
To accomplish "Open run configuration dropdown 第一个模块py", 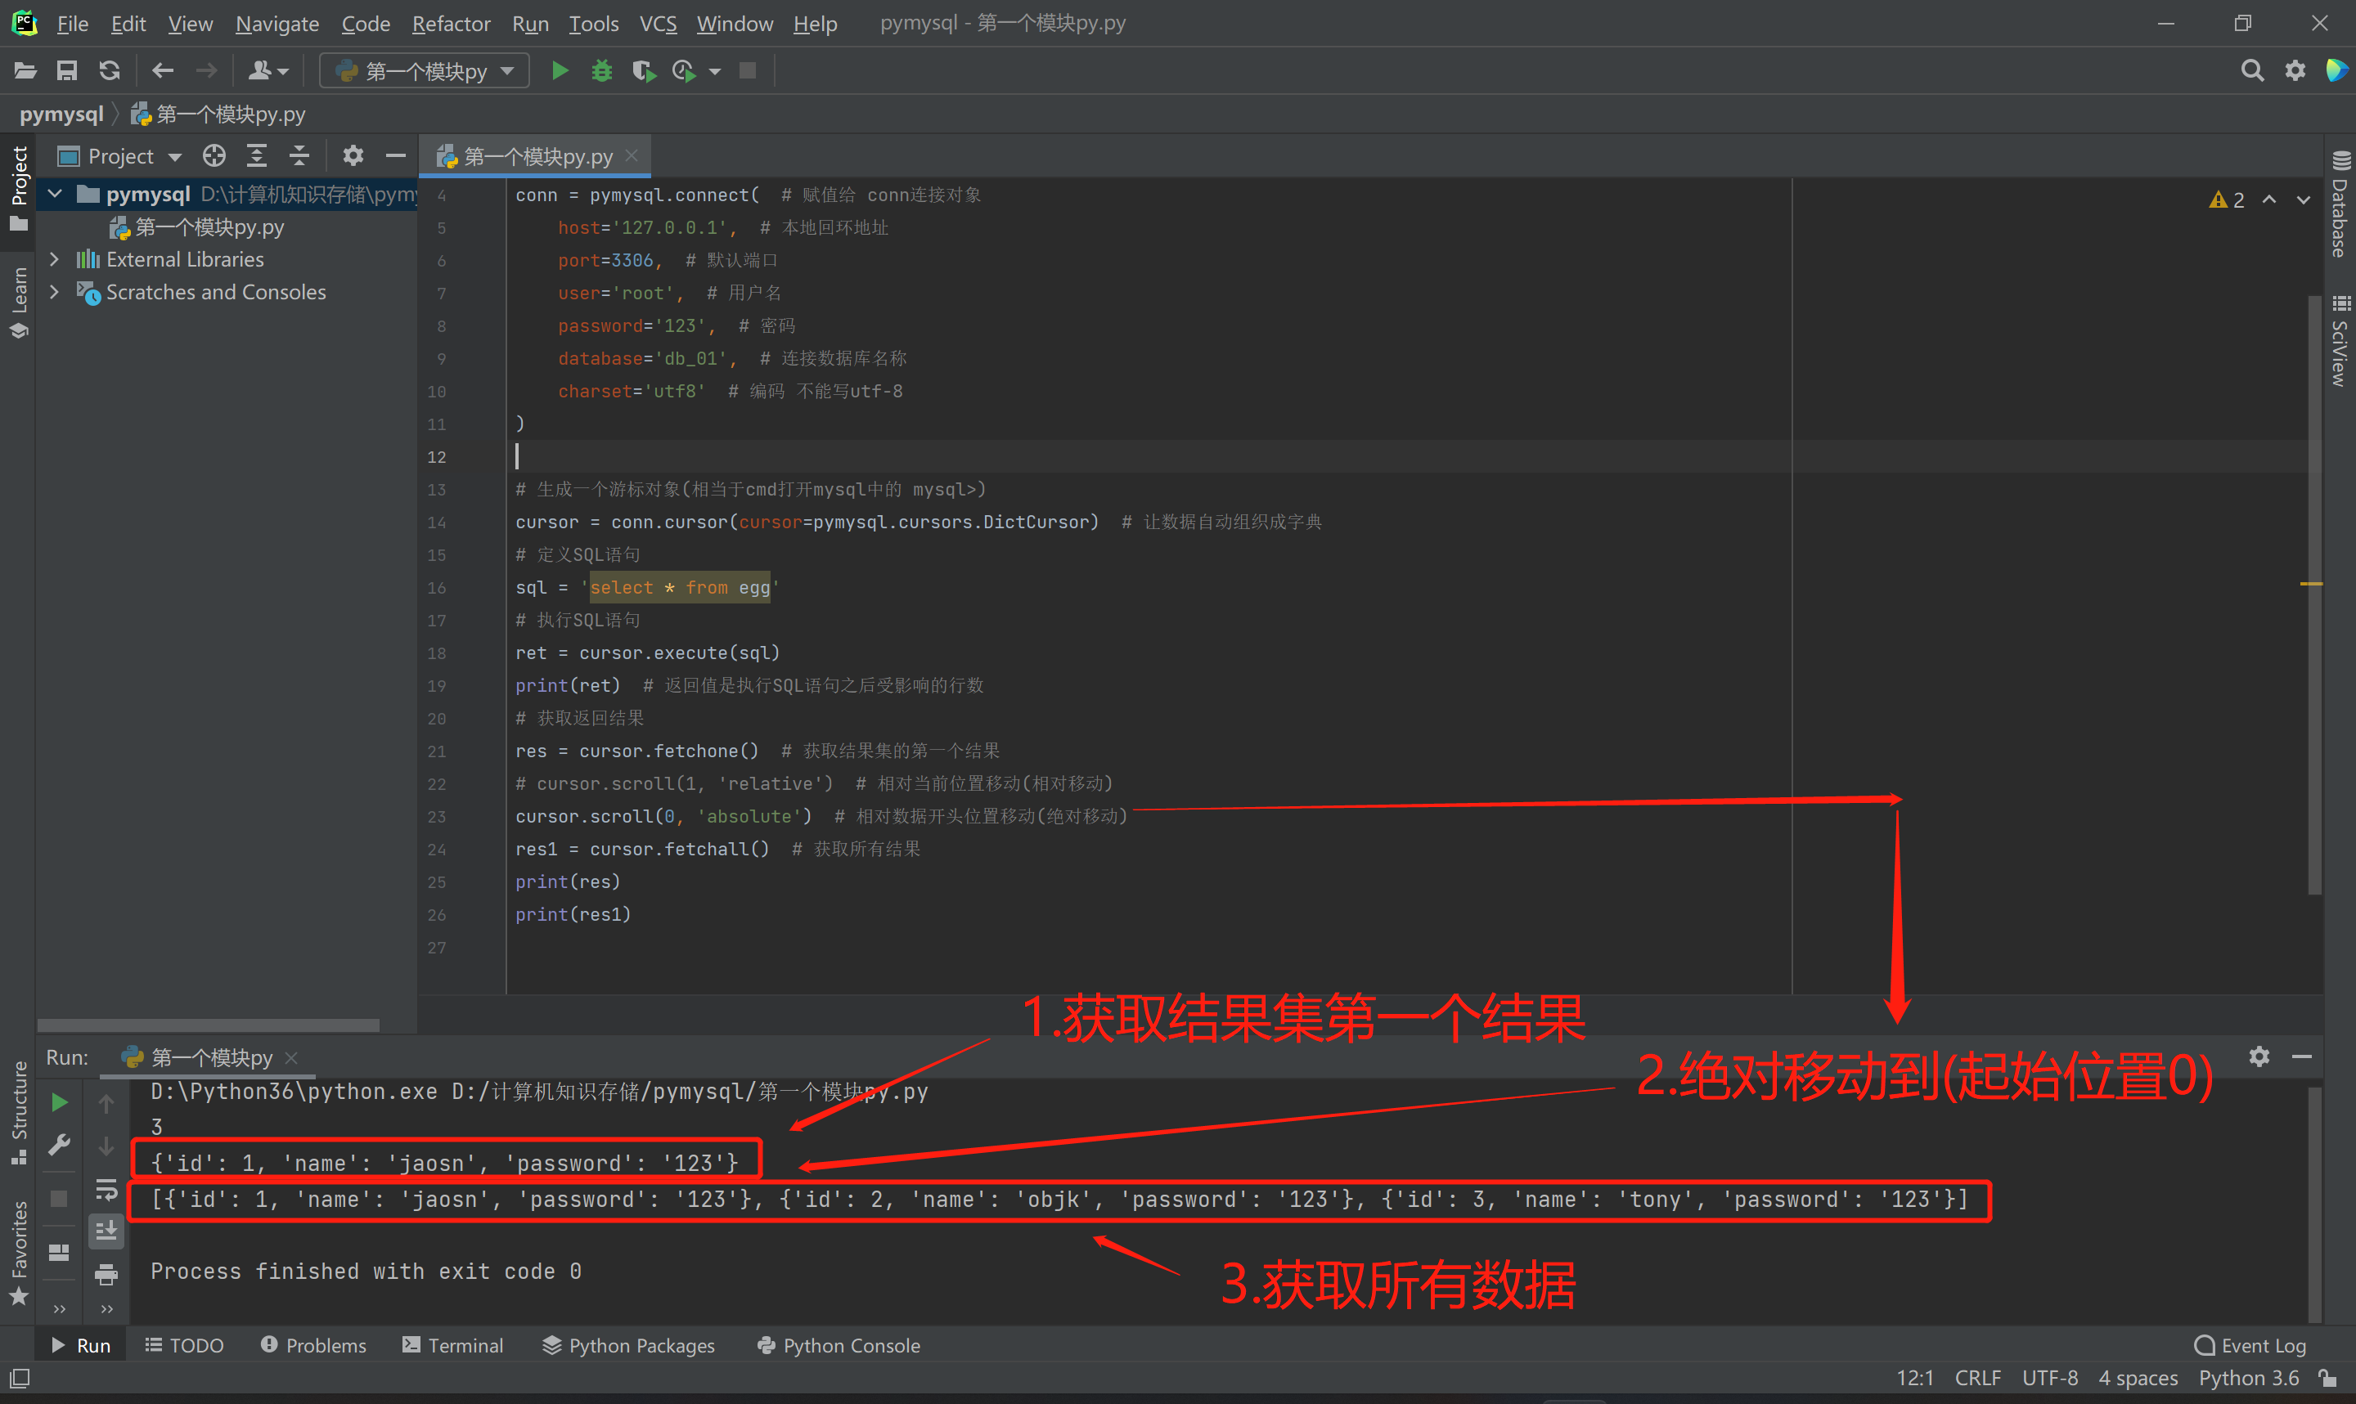I will (425, 71).
